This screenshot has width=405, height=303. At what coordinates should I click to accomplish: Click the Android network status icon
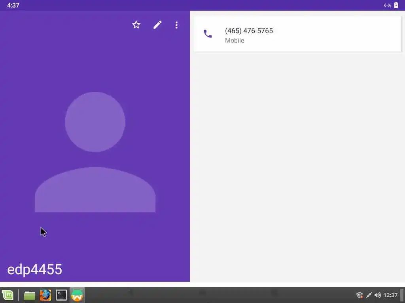coord(387,6)
